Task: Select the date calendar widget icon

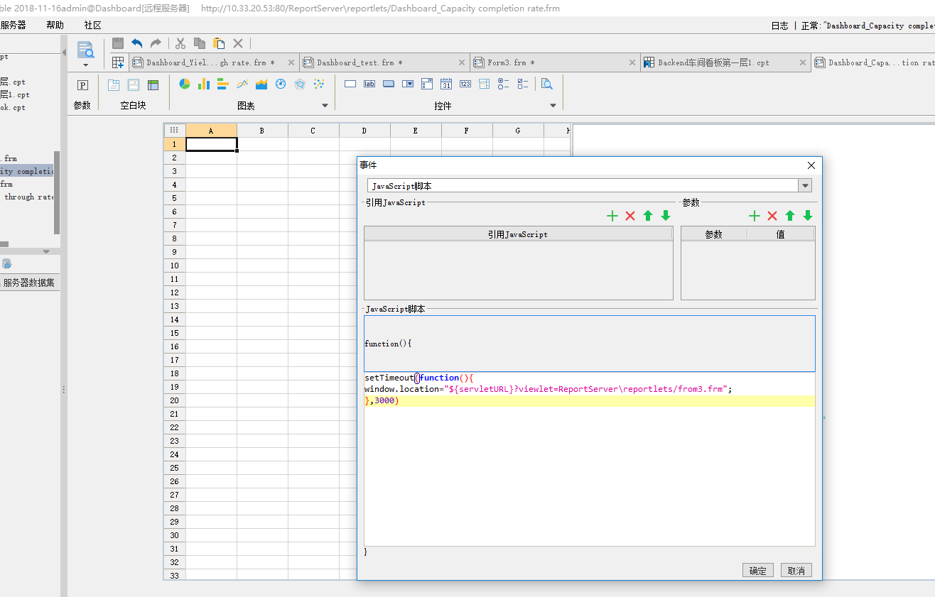Action: tap(446, 84)
